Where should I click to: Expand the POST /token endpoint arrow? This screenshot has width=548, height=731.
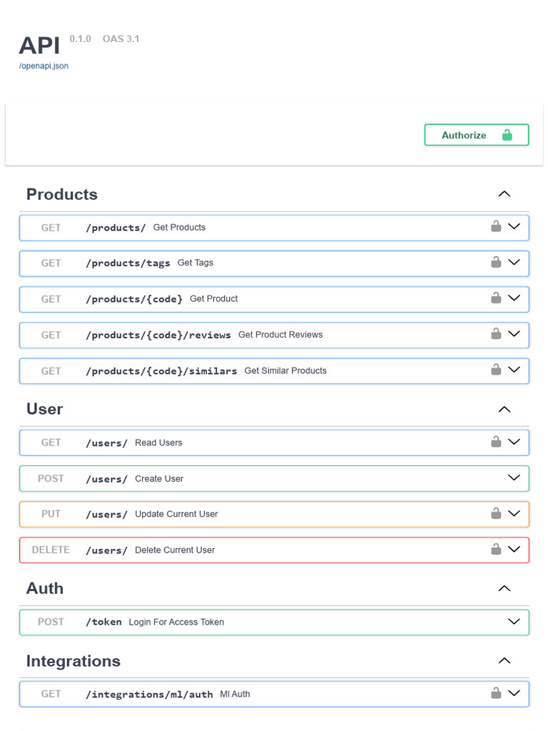[x=514, y=622]
